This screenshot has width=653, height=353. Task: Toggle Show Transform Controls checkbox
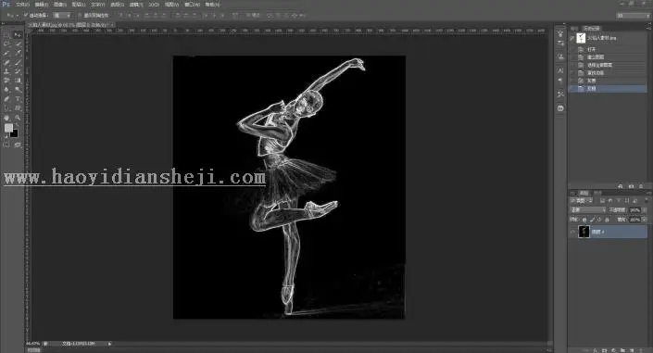tap(80, 15)
